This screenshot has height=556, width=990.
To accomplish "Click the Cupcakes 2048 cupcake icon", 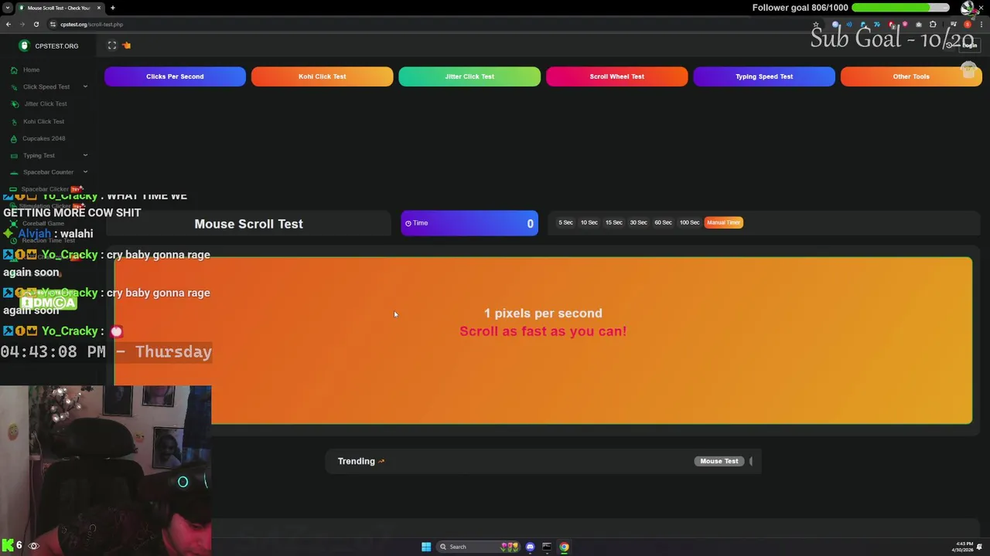I will [x=14, y=138].
